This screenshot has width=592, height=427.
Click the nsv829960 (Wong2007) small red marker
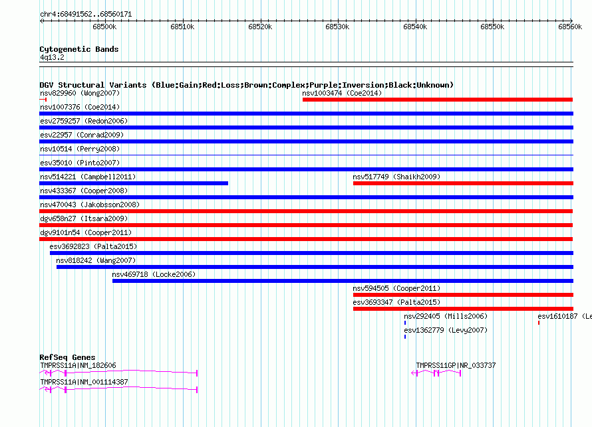[x=43, y=100]
